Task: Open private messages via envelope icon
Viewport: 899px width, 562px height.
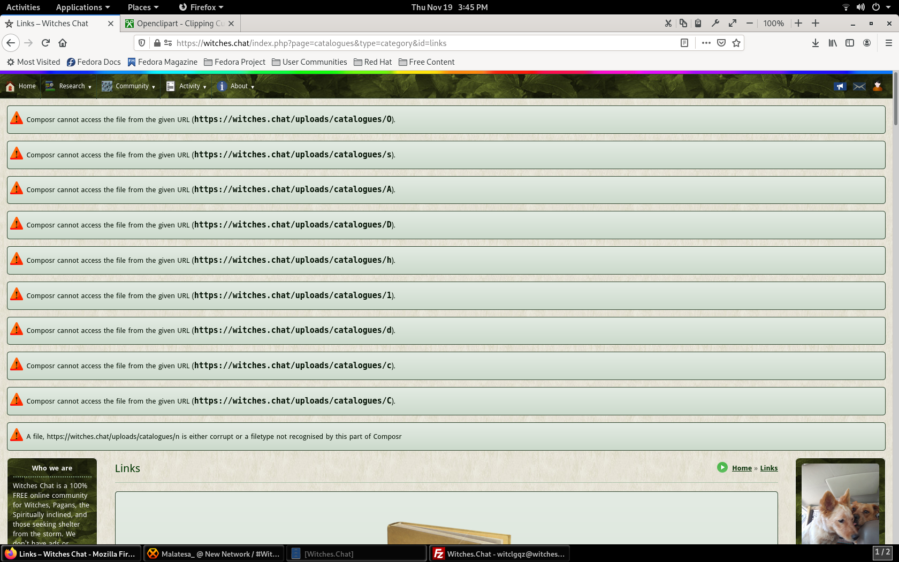Action: [x=859, y=86]
